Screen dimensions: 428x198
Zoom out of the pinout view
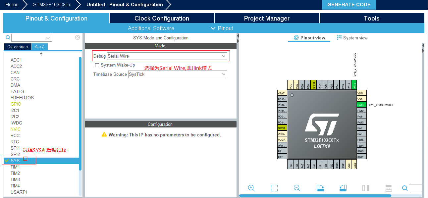click(x=297, y=188)
